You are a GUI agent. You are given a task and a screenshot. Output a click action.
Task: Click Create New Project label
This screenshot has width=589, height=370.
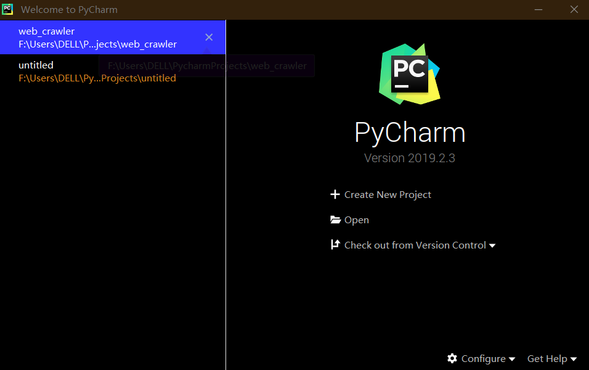(x=388, y=195)
